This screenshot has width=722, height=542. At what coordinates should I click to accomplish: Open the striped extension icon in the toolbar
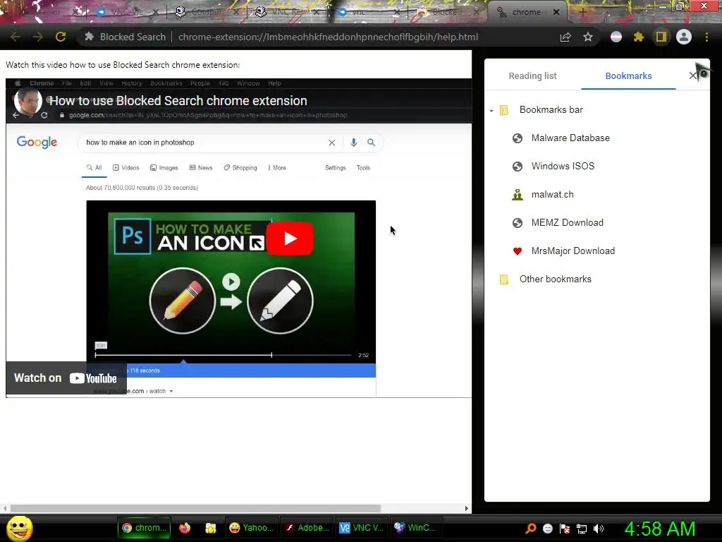tap(616, 37)
